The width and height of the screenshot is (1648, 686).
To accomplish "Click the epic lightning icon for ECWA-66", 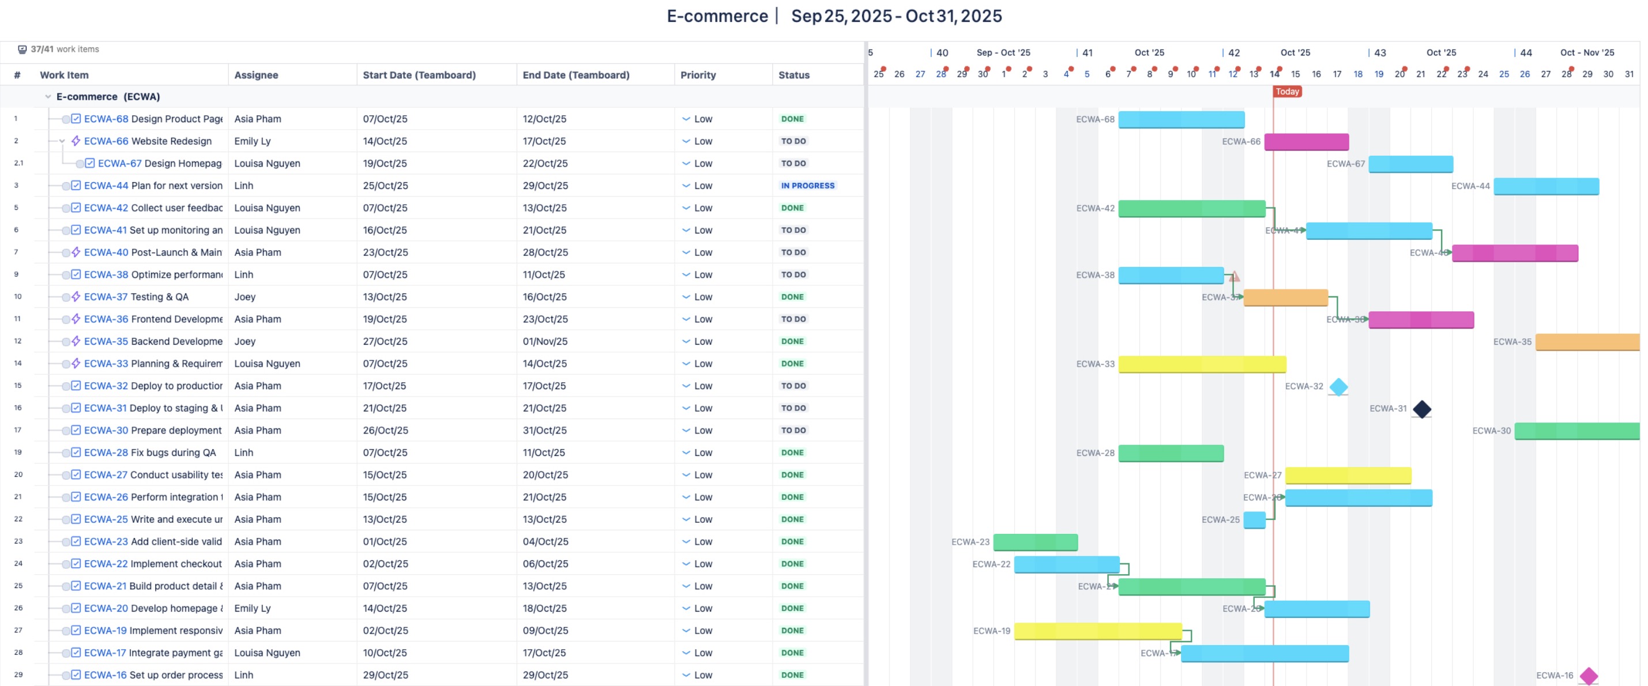I will click(76, 141).
